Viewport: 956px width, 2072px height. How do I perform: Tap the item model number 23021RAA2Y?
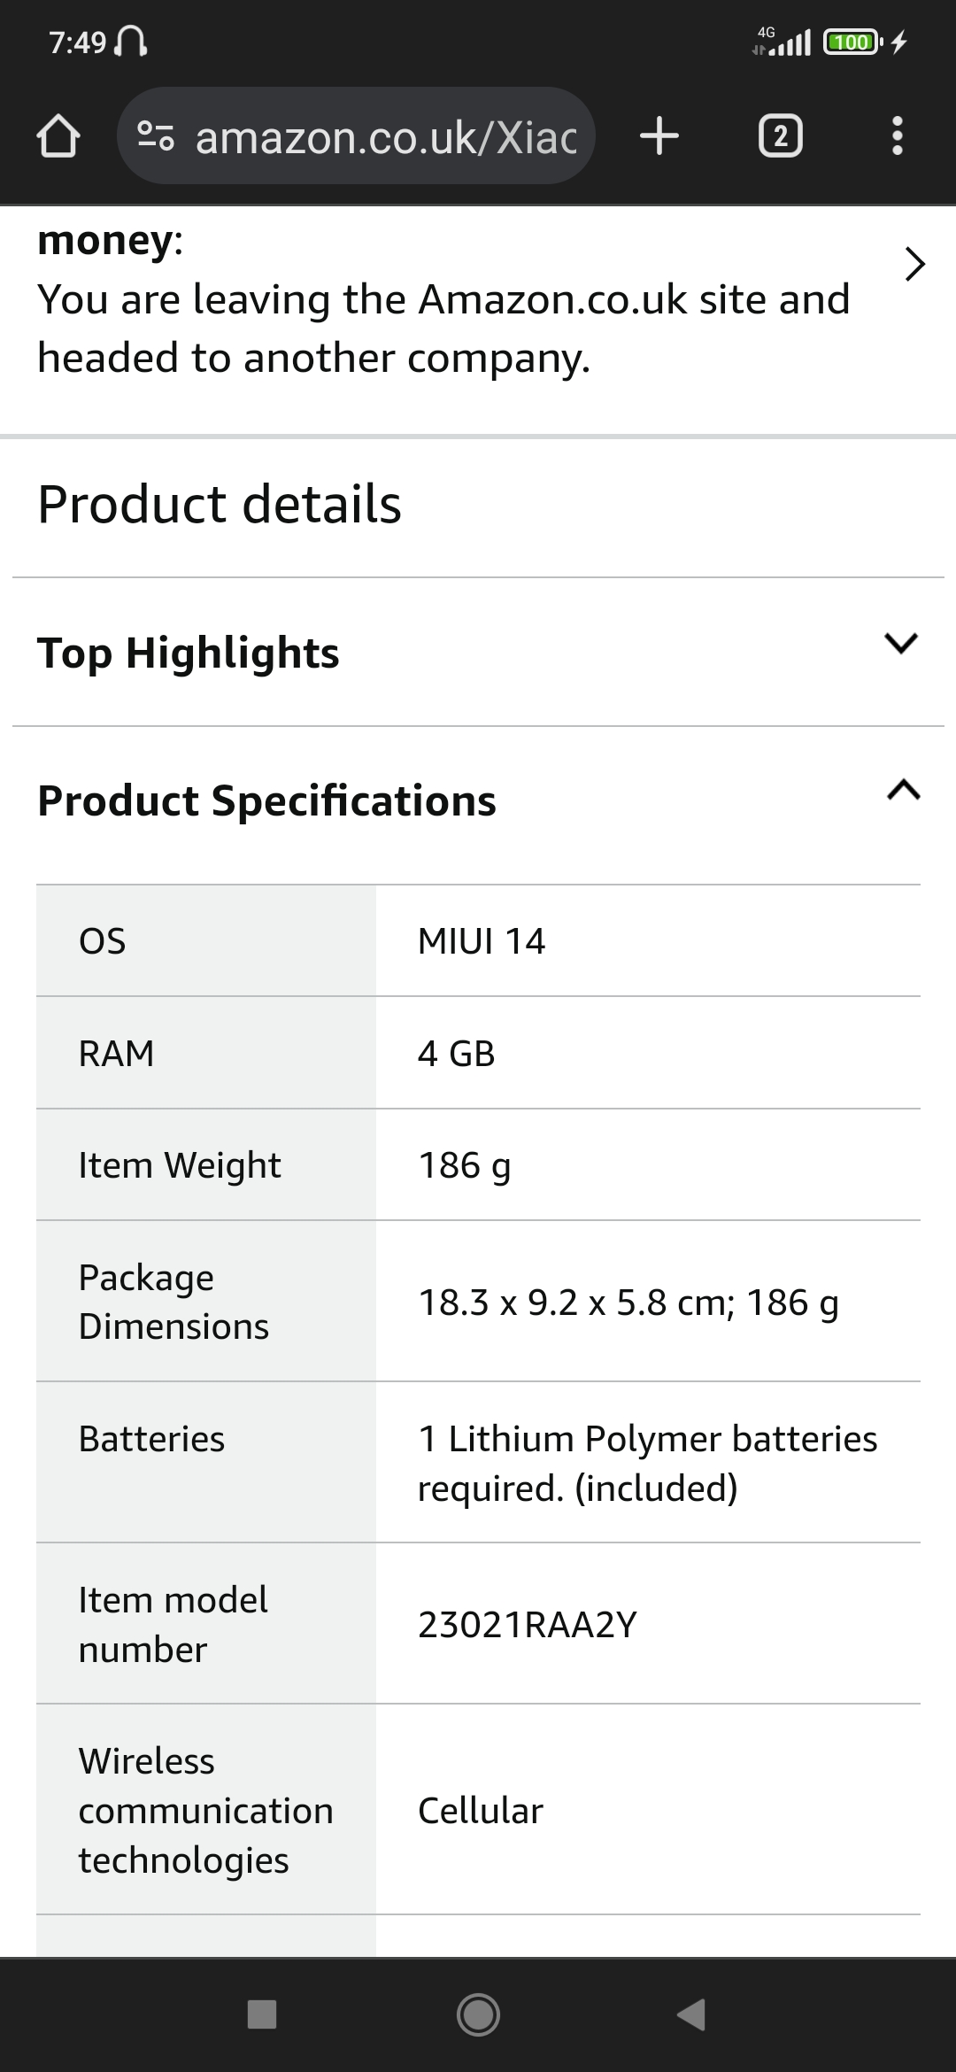(528, 1625)
